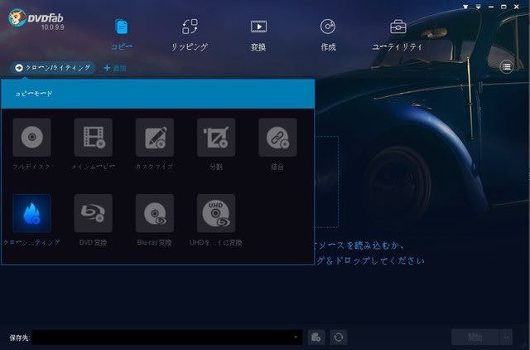This screenshot has height=350, width=530.
Task: Choose the blue flame Clone/Burn mode icon
Action: pos(31,213)
